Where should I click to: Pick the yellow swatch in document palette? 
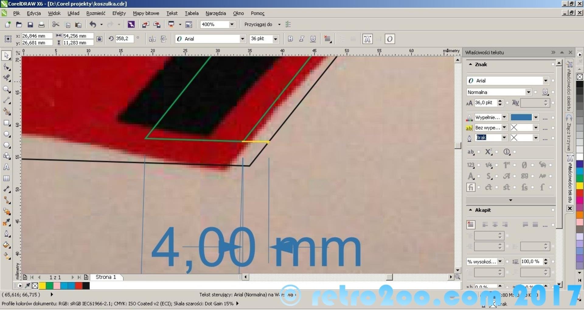tap(42, 286)
